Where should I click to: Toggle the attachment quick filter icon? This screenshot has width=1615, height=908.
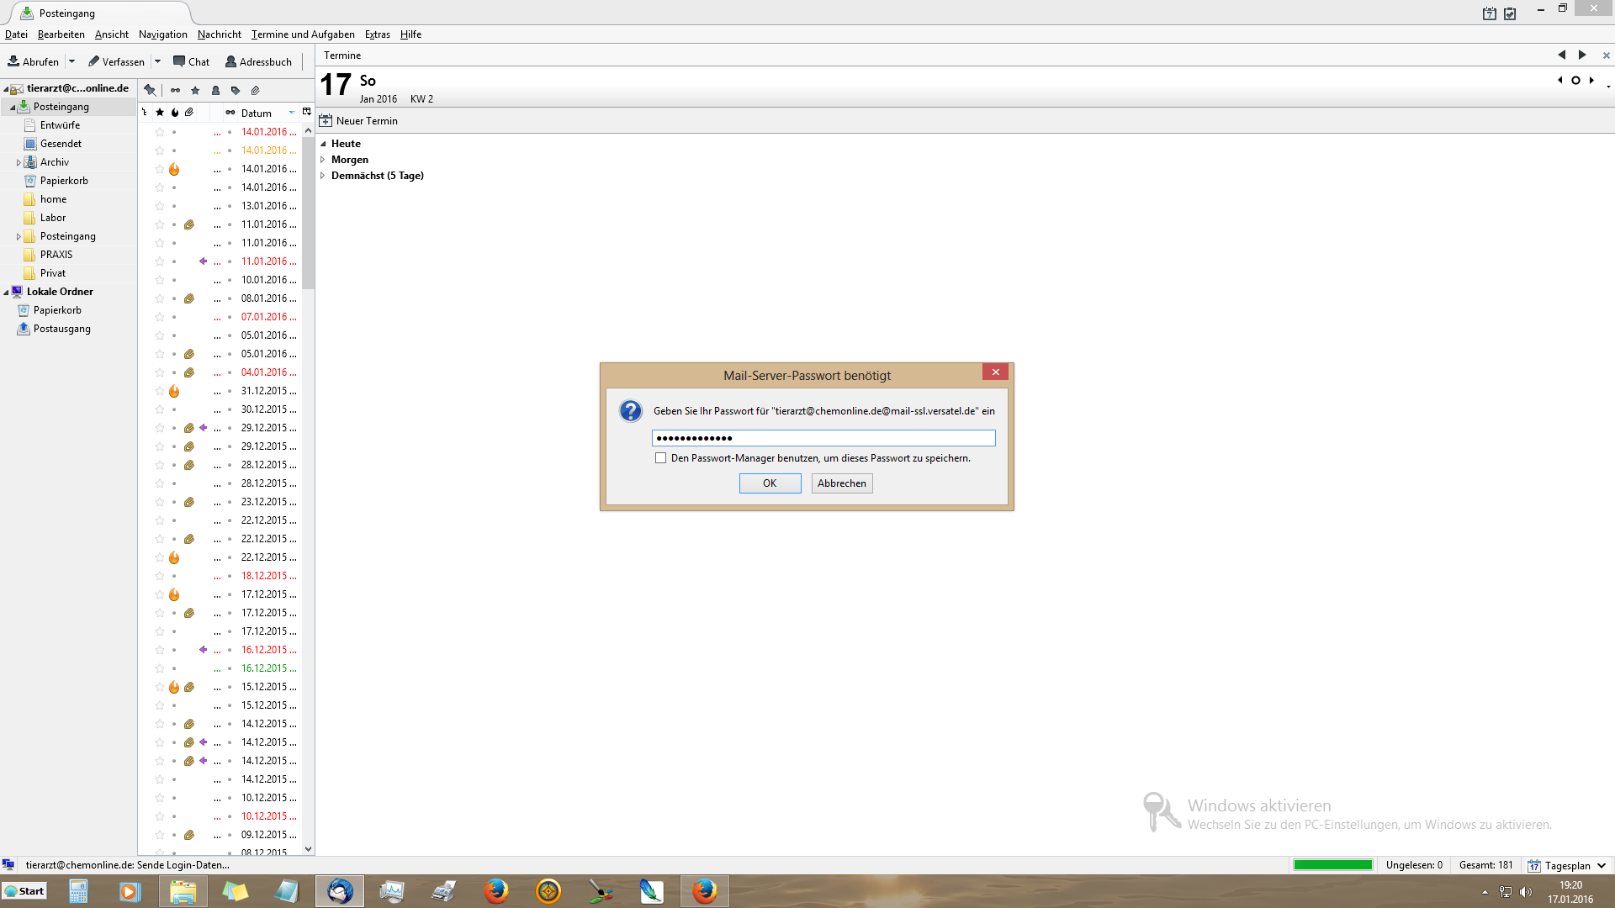(256, 90)
